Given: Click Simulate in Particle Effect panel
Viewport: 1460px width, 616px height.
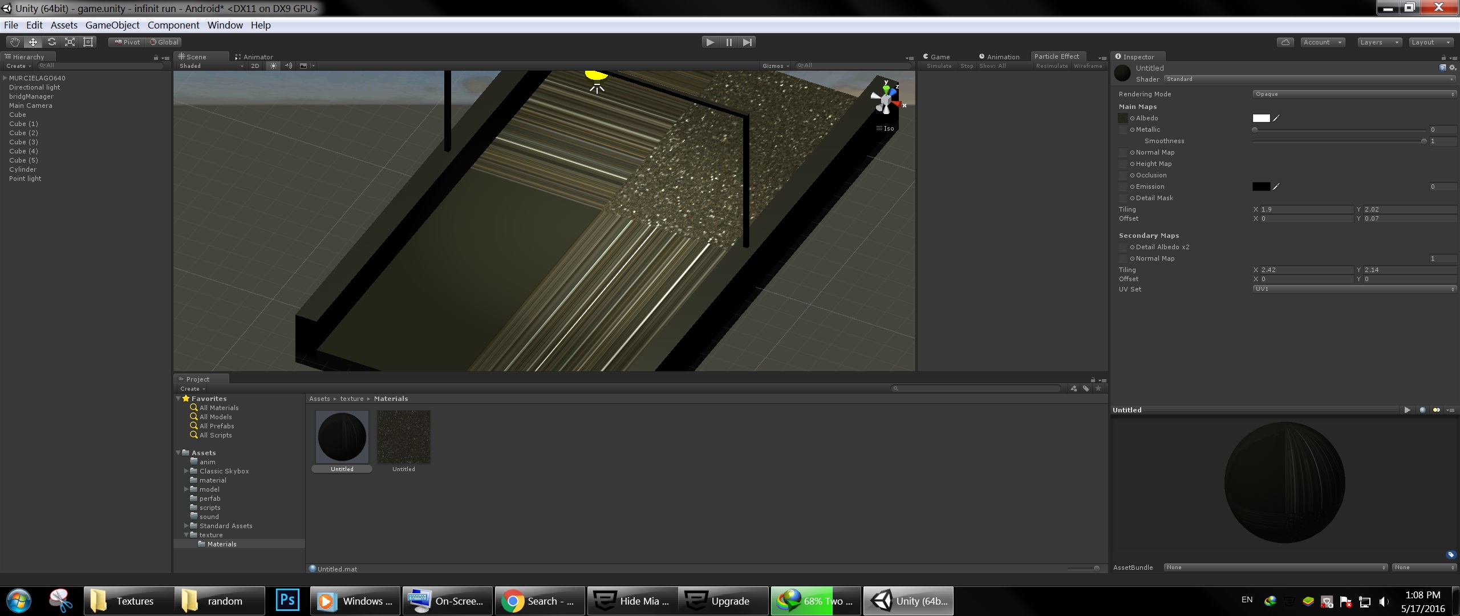Looking at the screenshot, I should (939, 66).
